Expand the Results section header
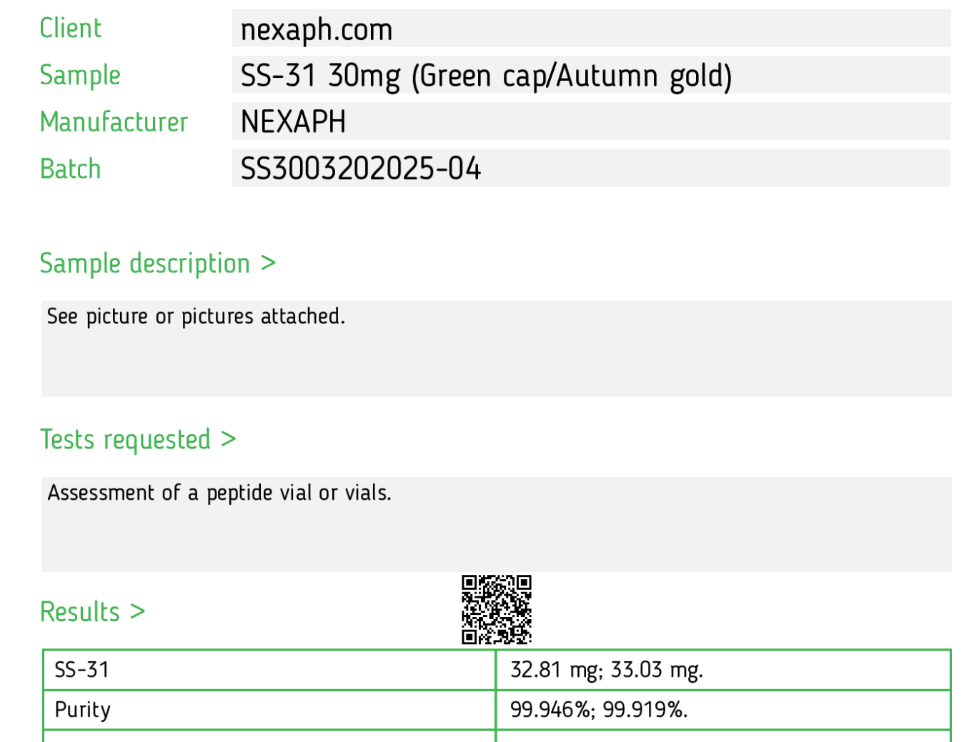Image resolution: width=979 pixels, height=742 pixels. 92,612
